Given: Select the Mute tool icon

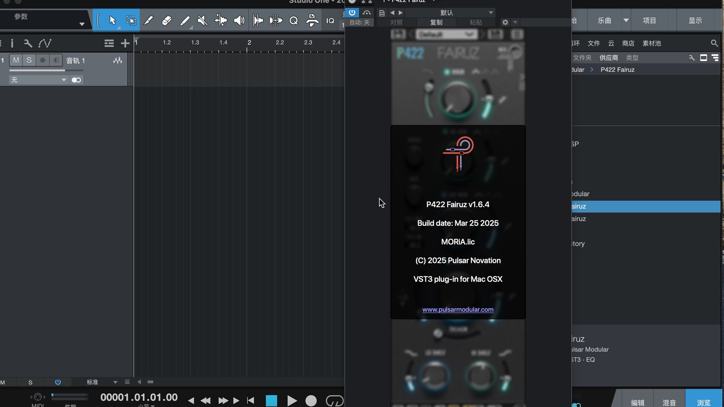Looking at the screenshot, I should [x=202, y=20].
